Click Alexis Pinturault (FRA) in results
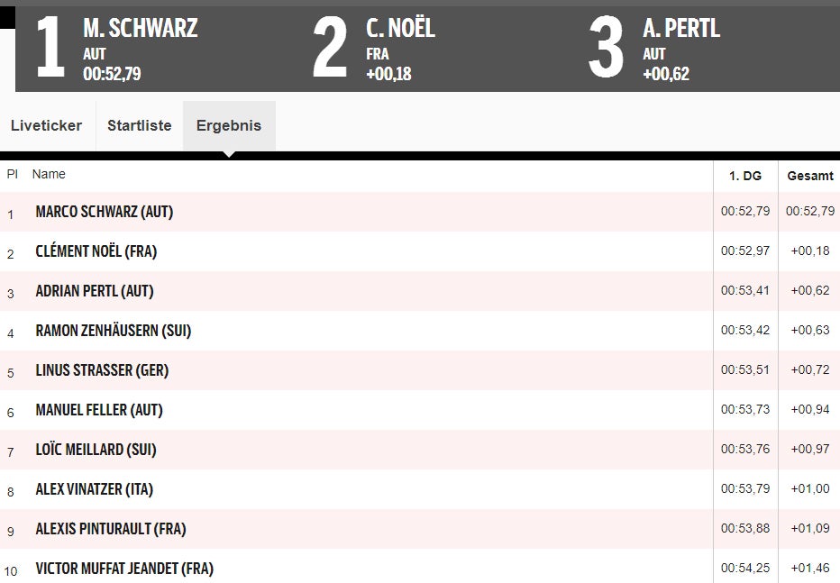 (110, 530)
